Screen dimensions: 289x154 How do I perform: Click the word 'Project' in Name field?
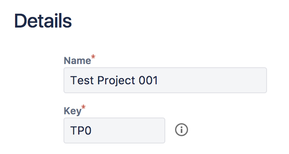click(116, 81)
